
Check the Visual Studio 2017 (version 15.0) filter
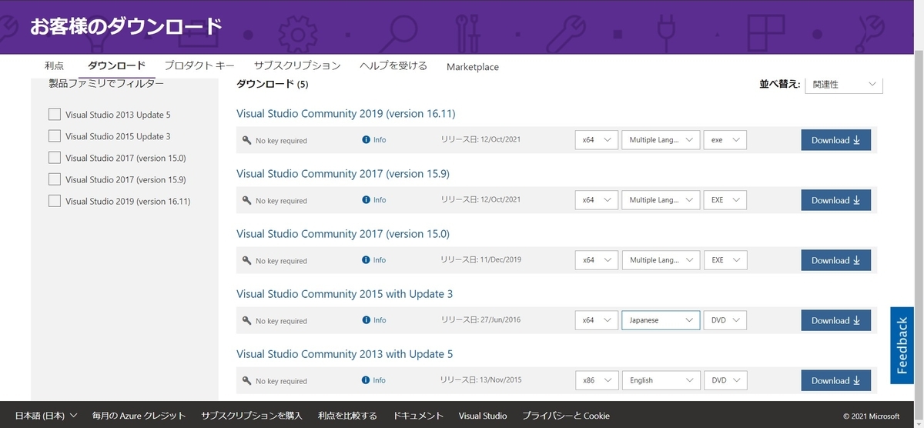click(x=55, y=157)
